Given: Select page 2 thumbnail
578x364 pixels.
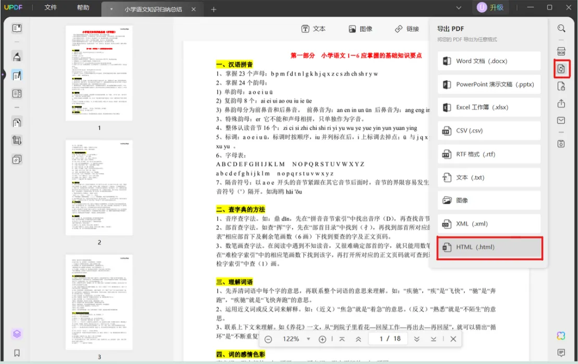Looking at the screenshot, I should pos(99,188).
